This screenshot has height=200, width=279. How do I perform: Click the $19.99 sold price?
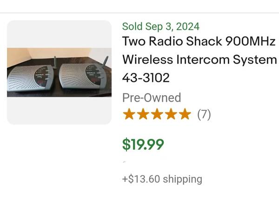pos(143,145)
